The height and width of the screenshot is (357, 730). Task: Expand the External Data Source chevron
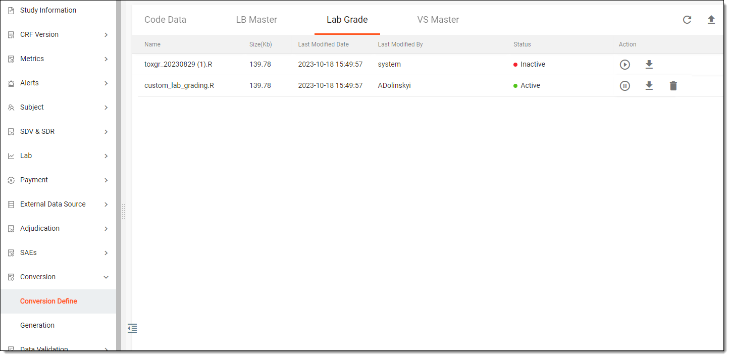pos(106,205)
